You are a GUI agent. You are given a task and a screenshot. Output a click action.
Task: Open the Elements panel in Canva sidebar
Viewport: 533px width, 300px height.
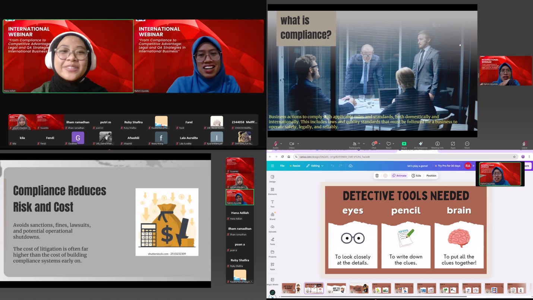tap(272, 191)
